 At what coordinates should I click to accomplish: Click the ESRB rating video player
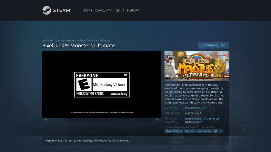coord(102,85)
